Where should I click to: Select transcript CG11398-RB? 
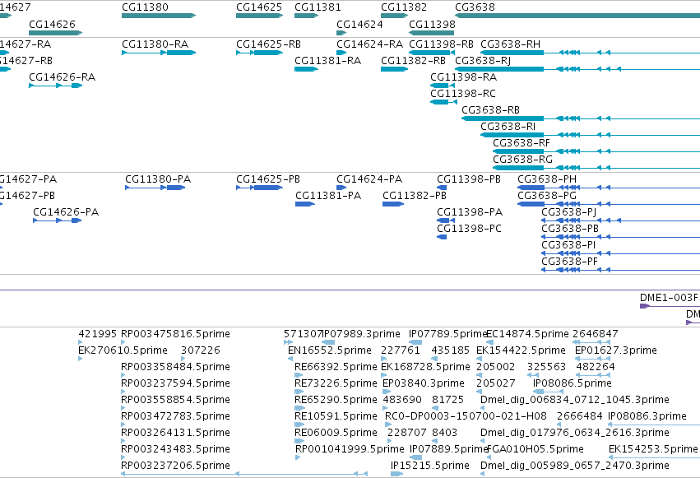click(x=432, y=53)
